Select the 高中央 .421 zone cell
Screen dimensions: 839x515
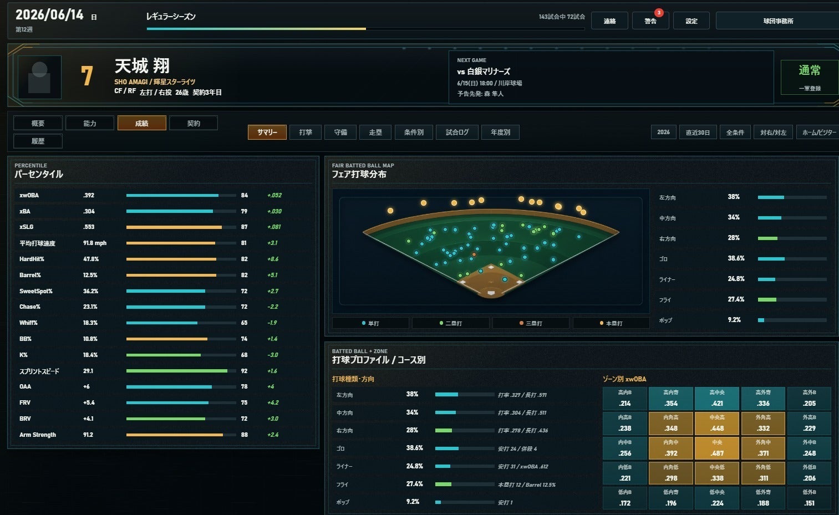(717, 398)
